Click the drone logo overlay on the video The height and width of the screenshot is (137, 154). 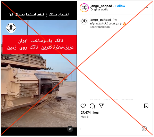11,28
